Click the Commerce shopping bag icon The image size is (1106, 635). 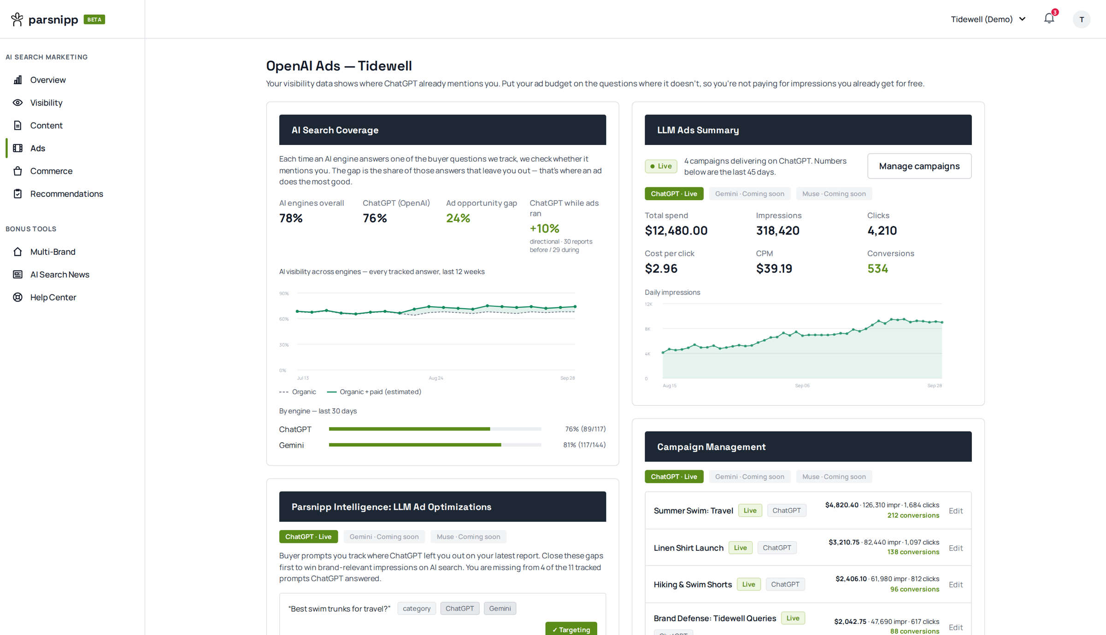pyautogui.click(x=18, y=171)
